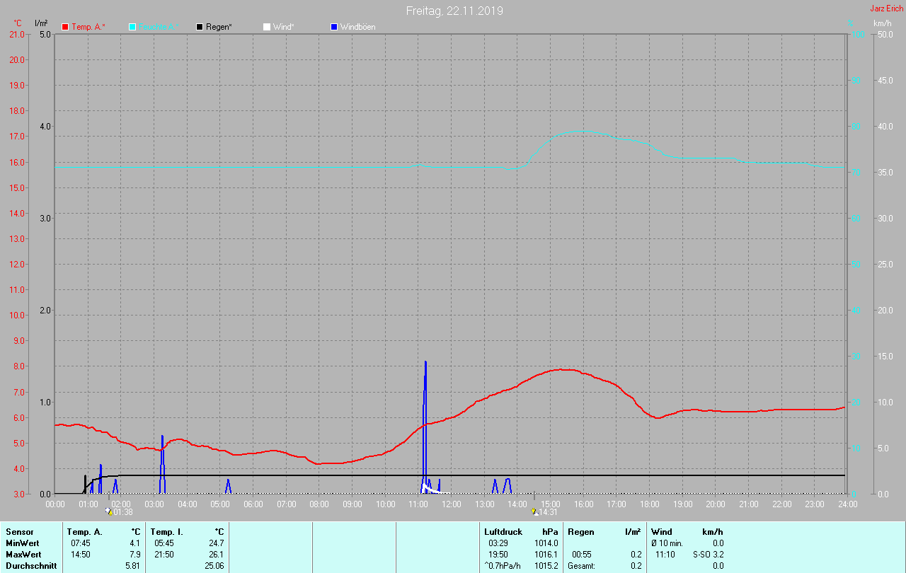Select the 'Regen*' legend label

(x=219, y=27)
